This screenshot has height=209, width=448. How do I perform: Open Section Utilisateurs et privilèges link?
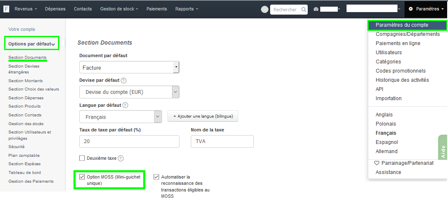coord(30,135)
